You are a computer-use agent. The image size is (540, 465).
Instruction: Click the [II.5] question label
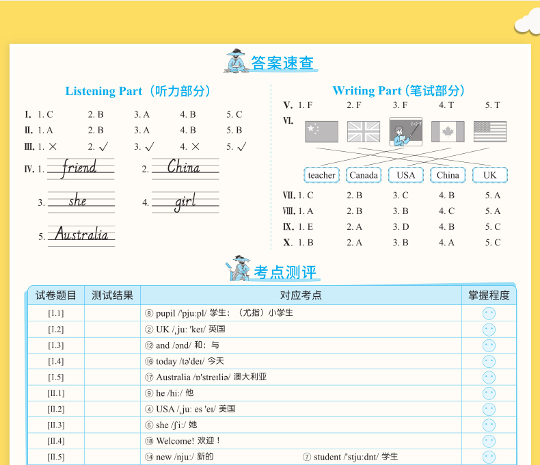pos(56,457)
